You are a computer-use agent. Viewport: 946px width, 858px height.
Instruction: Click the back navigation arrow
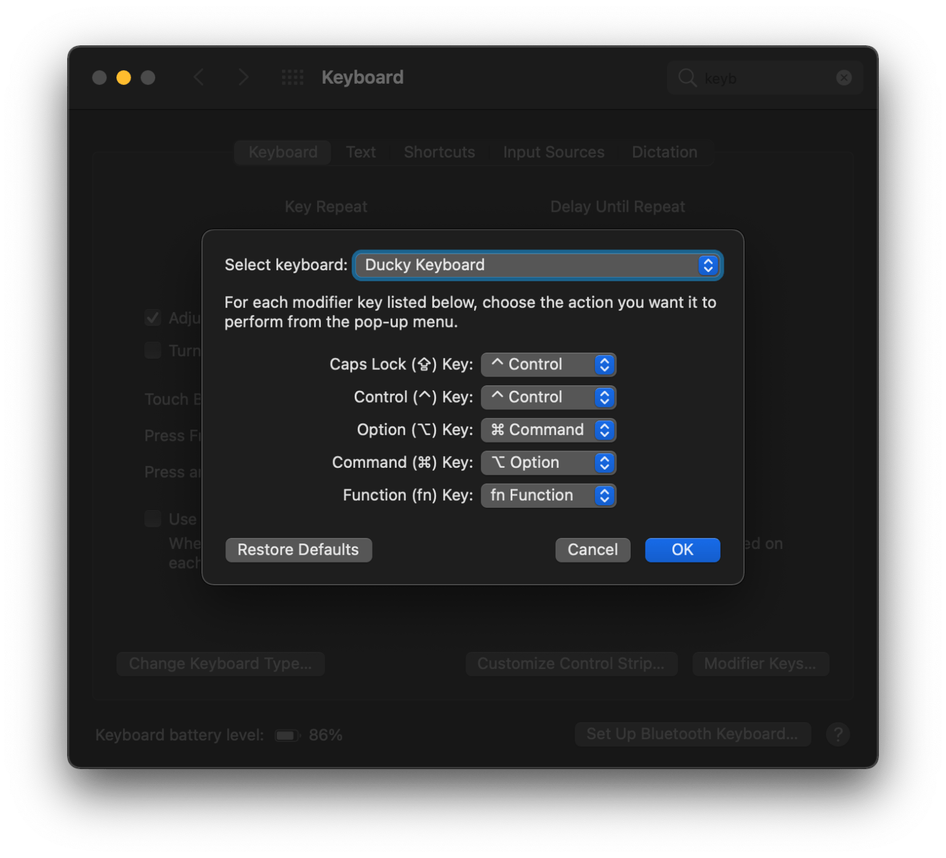(198, 78)
